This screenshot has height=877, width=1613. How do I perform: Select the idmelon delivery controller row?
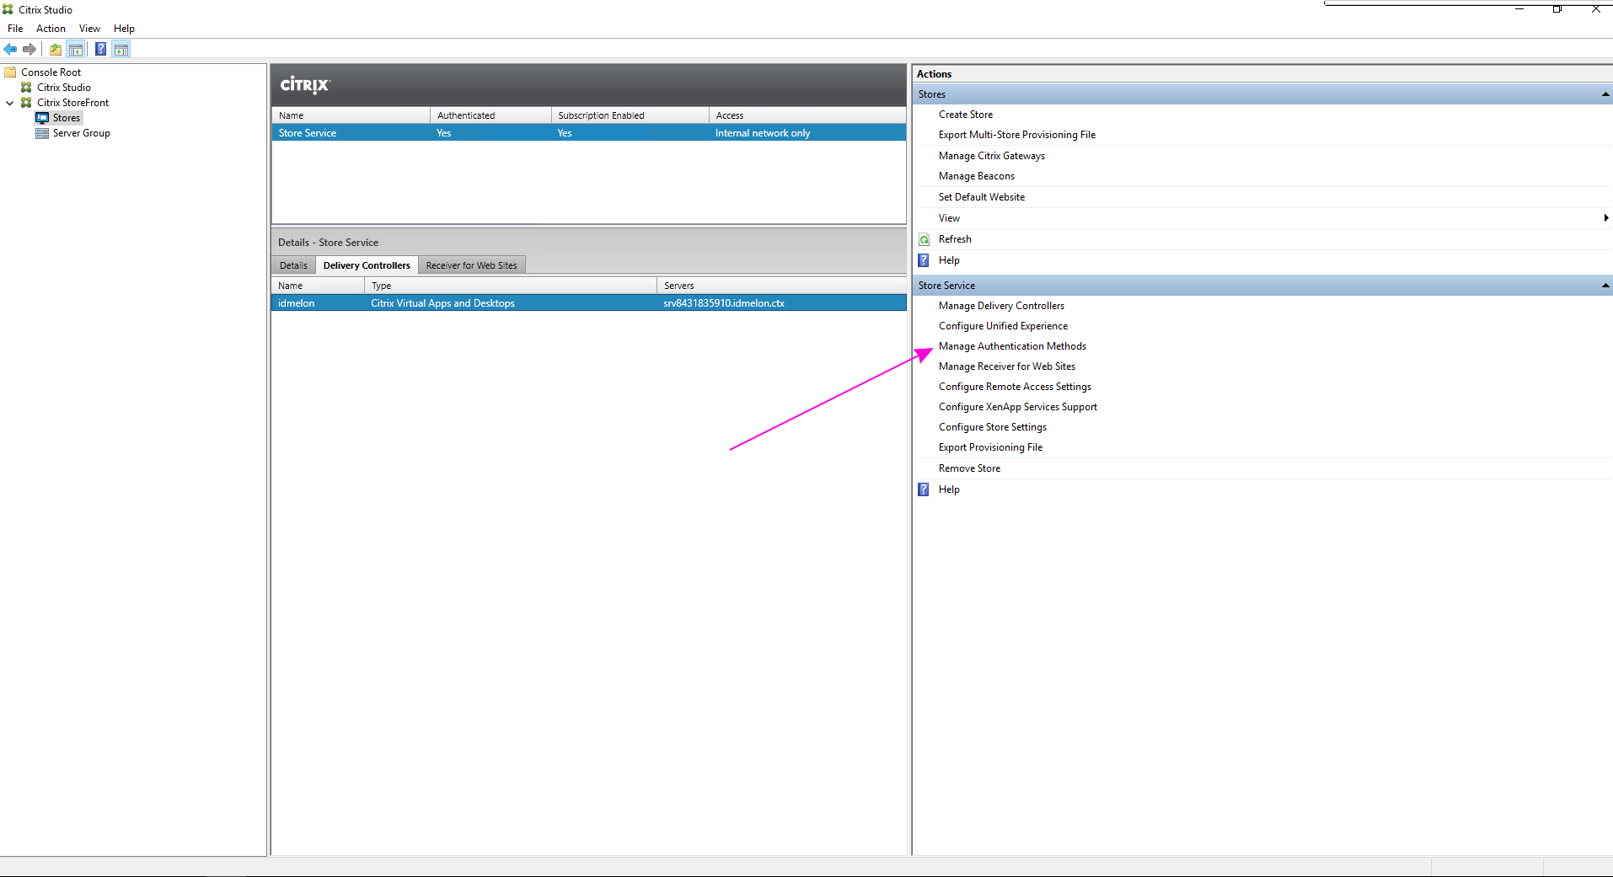[588, 303]
